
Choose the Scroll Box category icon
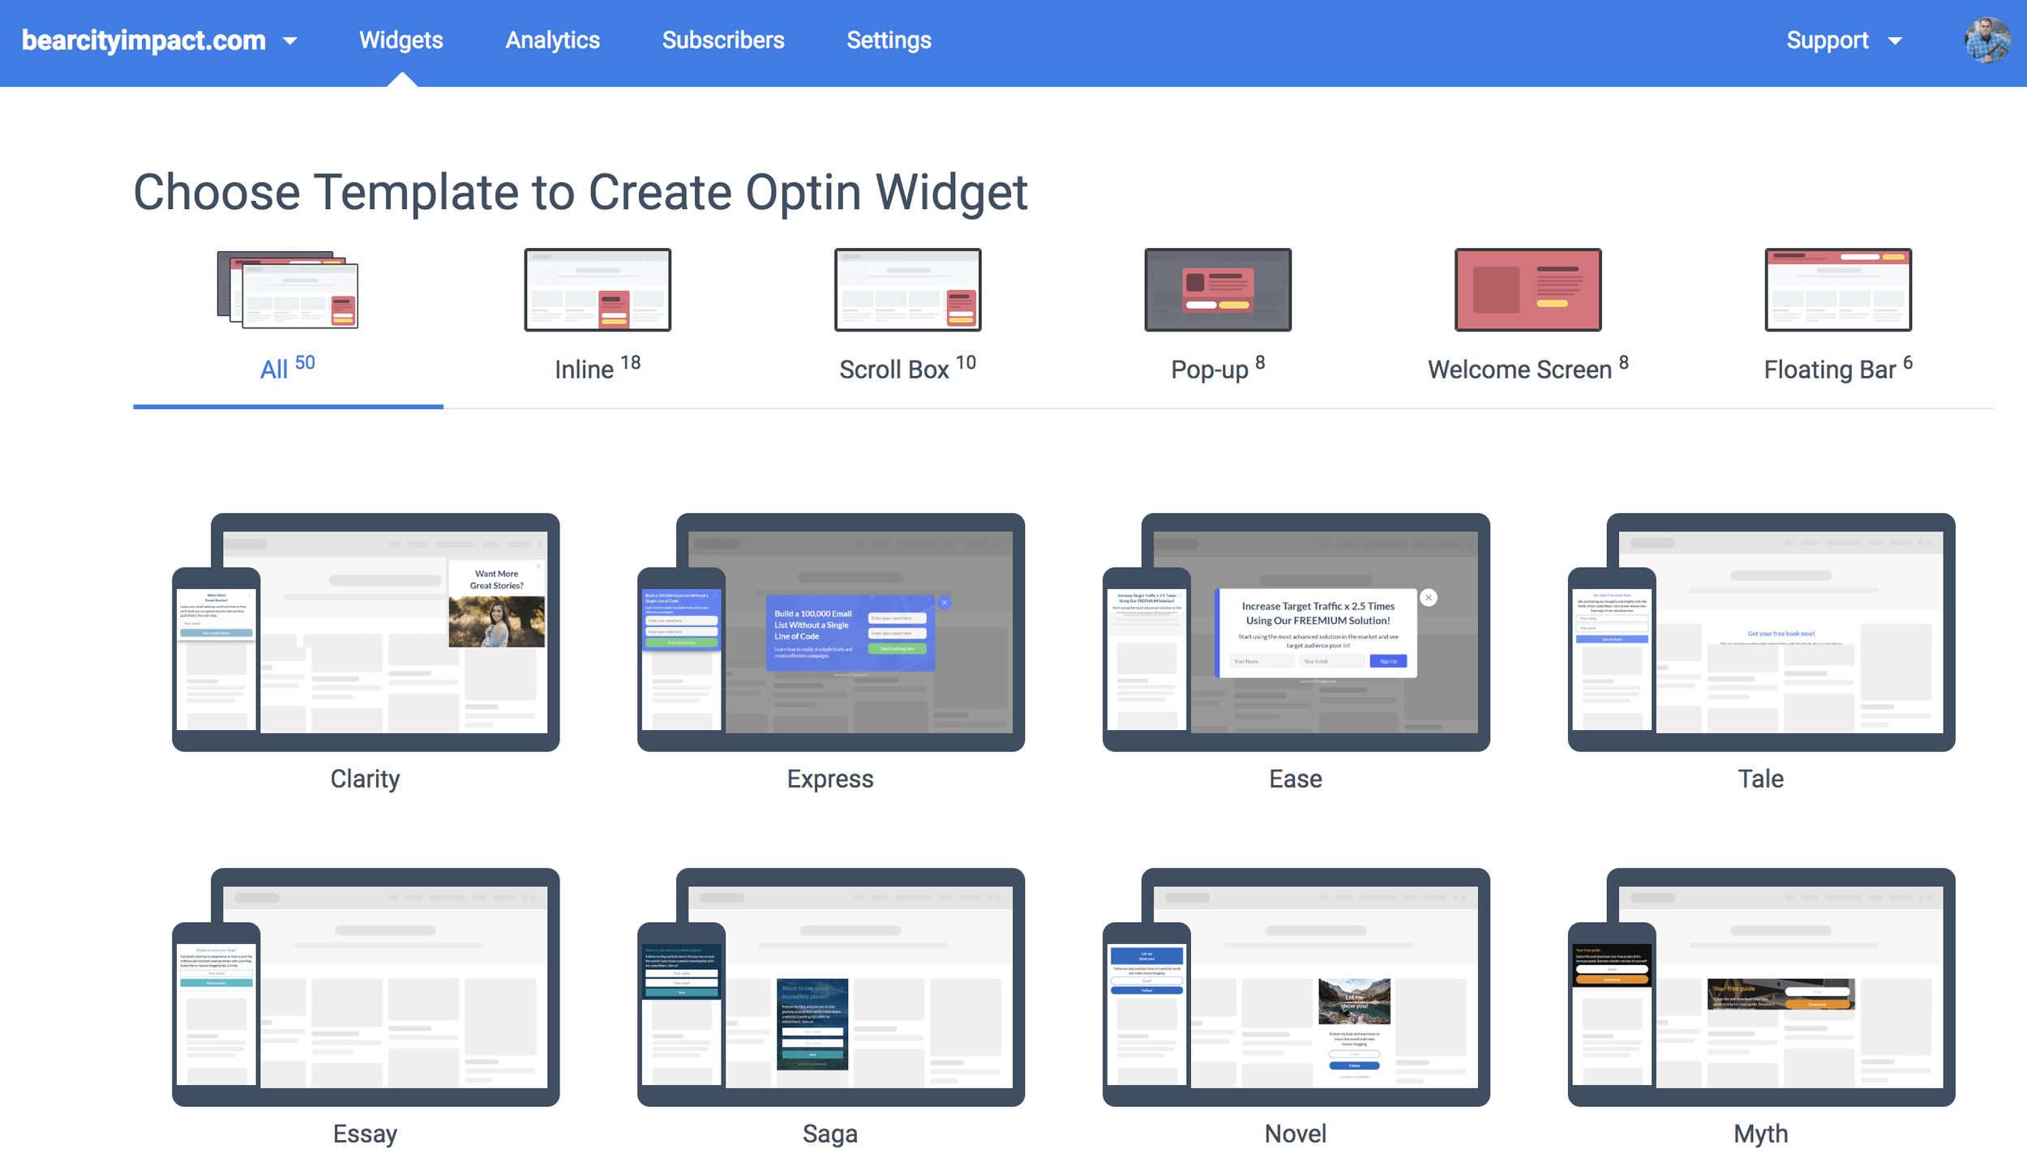point(907,289)
